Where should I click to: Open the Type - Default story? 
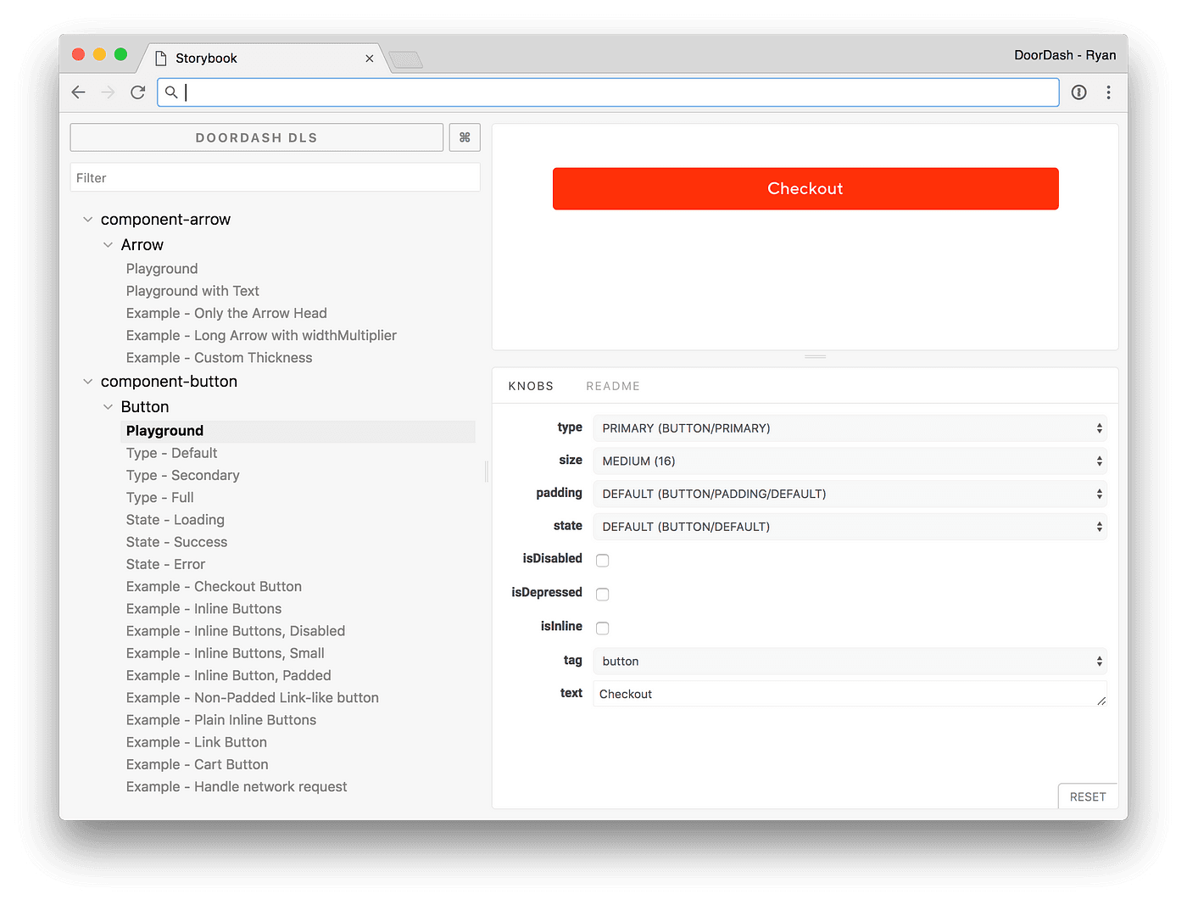point(171,453)
